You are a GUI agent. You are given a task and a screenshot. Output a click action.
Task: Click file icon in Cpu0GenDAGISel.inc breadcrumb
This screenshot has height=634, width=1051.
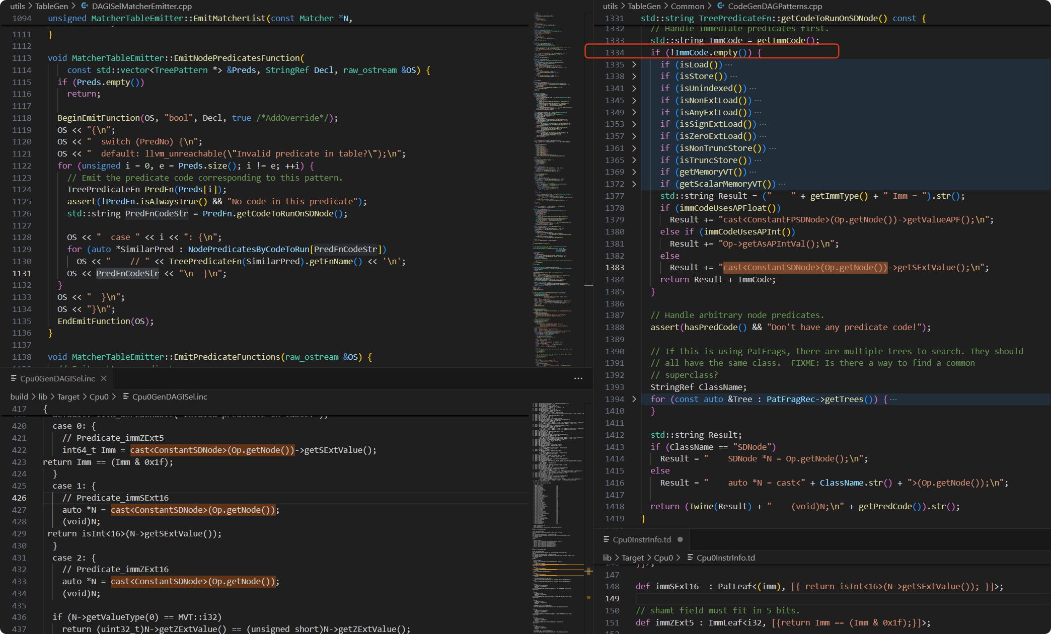(x=126, y=397)
